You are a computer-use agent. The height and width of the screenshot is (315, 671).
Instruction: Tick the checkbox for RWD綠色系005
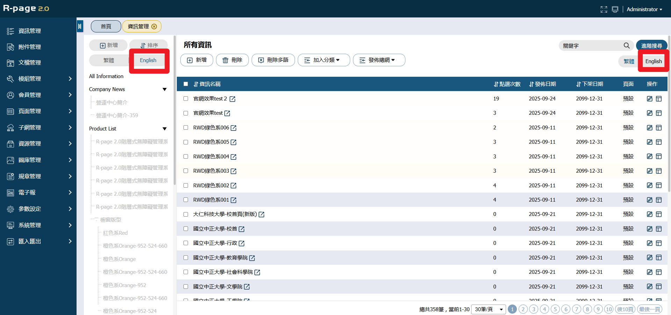pyautogui.click(x=186, y=142)
